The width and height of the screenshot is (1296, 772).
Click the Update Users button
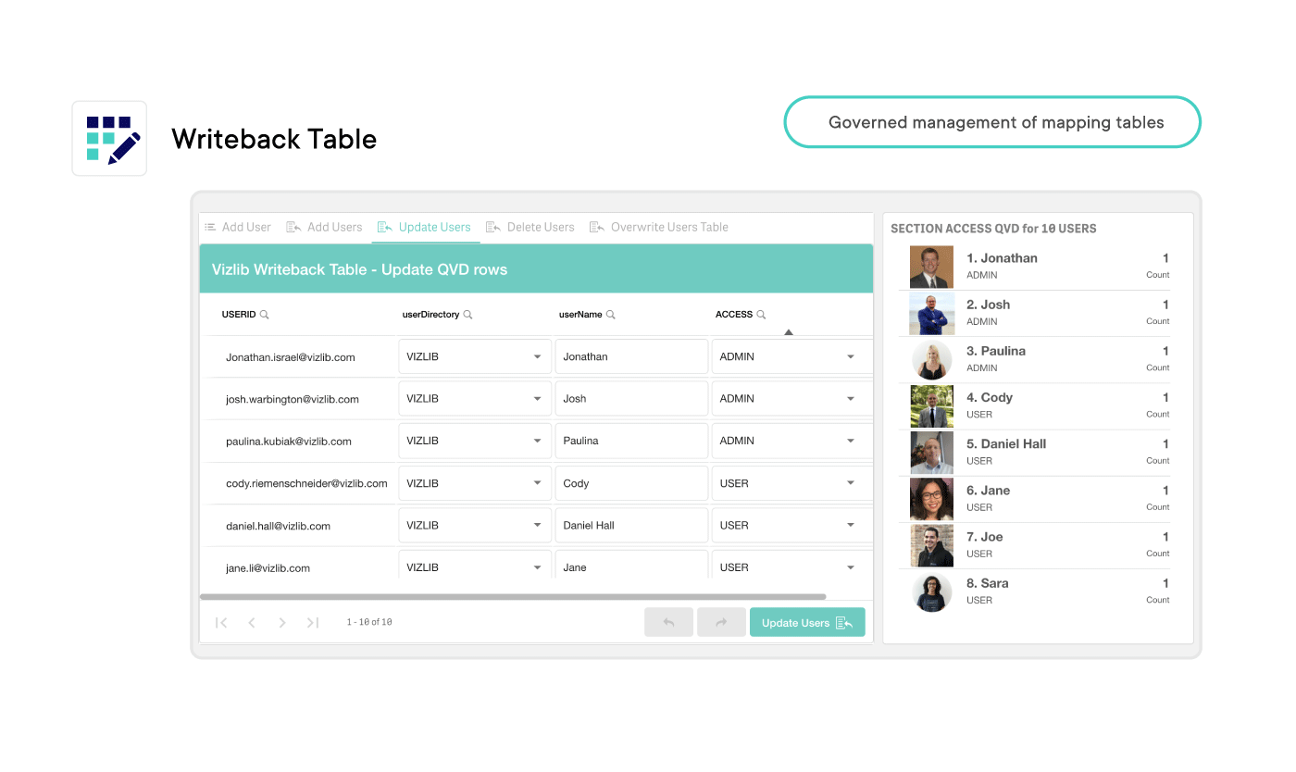point(807,623)
